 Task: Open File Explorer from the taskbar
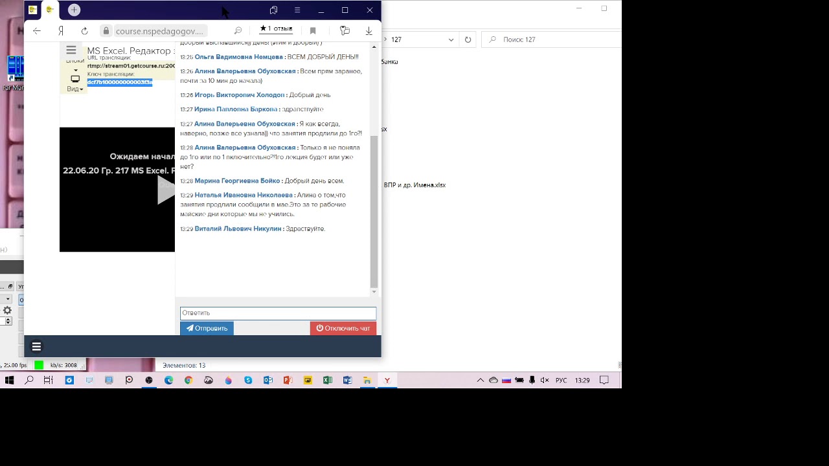point(367,381)
